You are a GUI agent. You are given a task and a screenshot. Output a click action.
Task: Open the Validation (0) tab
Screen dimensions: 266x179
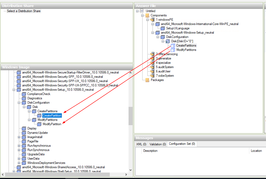tap(158, 144)
